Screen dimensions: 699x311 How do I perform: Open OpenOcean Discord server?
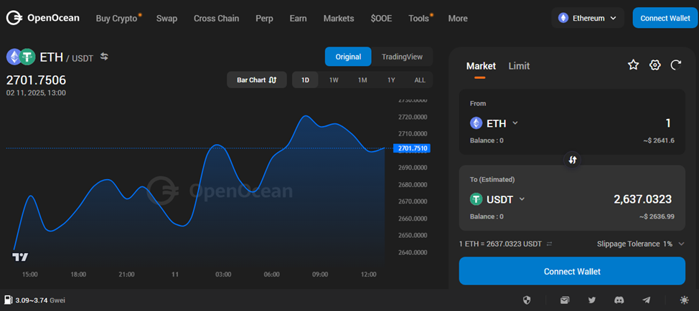(619, 300)
